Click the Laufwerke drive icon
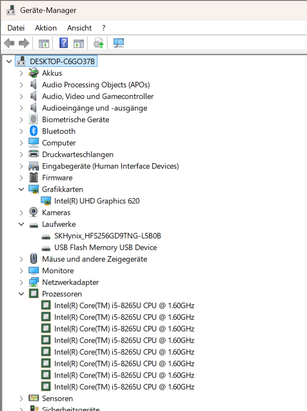 33,225
